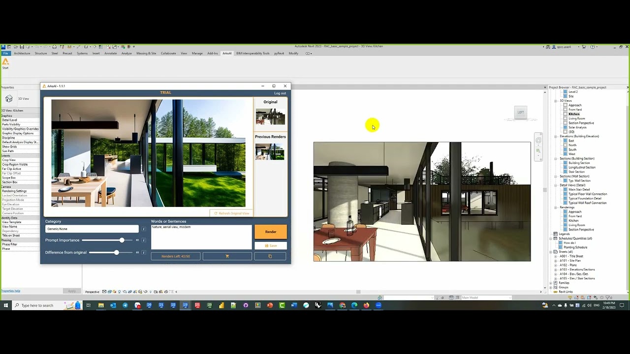Image resolution: width=630 pixels, height=354 pixels.
Task: Click info icon for Difference from original
Action: tap(144, 253)
